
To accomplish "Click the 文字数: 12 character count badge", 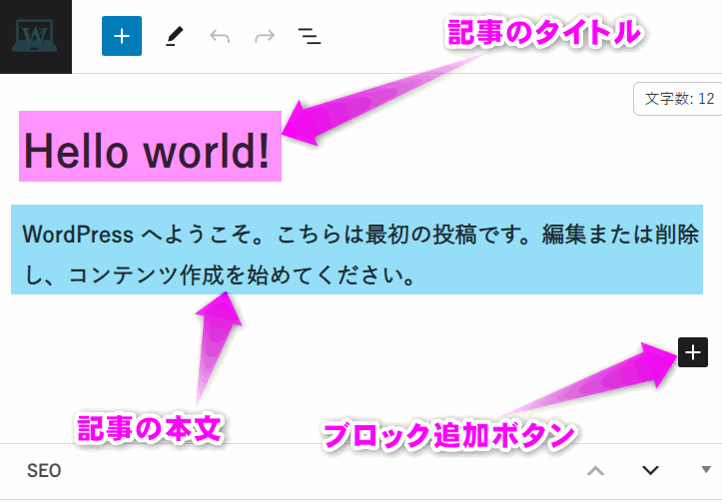I will tap(679, 99).
